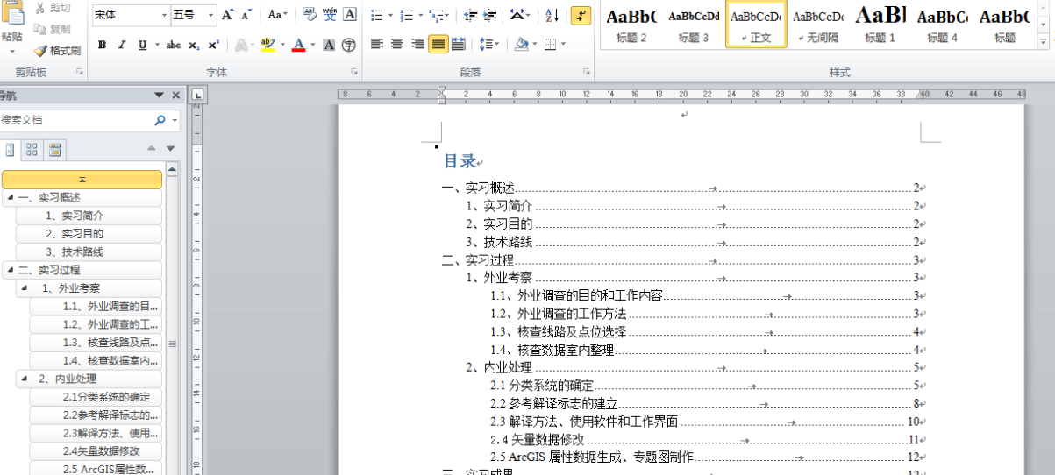Select 2、实习目的 heading in navigation pane

75,234
